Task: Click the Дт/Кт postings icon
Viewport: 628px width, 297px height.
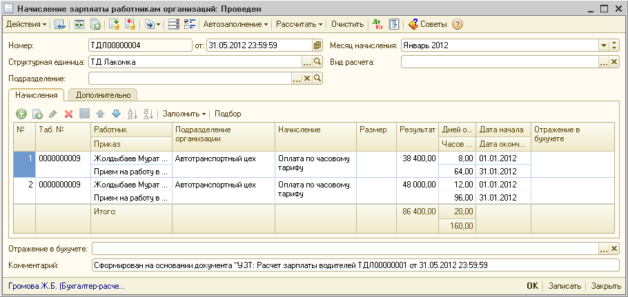Action: (377, 24)
